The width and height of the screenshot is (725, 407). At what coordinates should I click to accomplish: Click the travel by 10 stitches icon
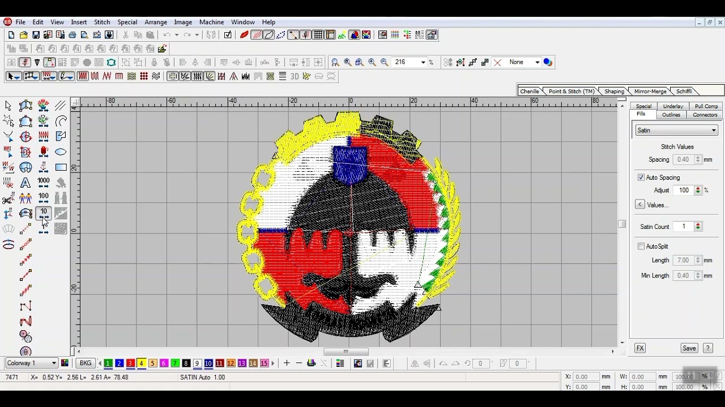pyautogui.click(x=44, y=214)
